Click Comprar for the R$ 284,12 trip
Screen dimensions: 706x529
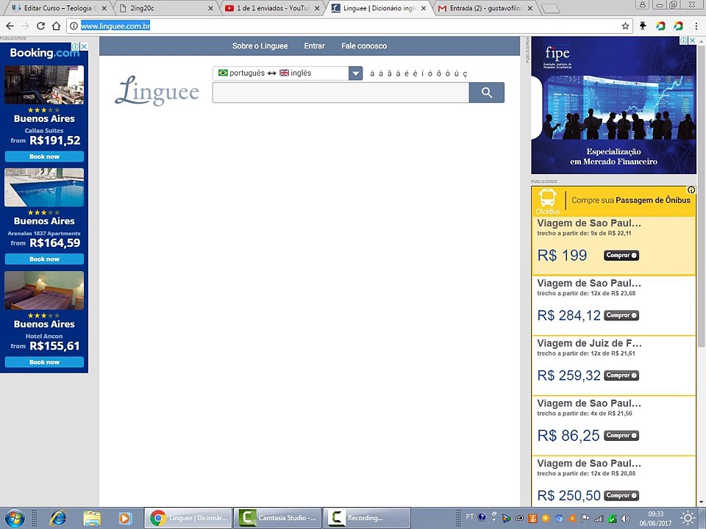621,315
